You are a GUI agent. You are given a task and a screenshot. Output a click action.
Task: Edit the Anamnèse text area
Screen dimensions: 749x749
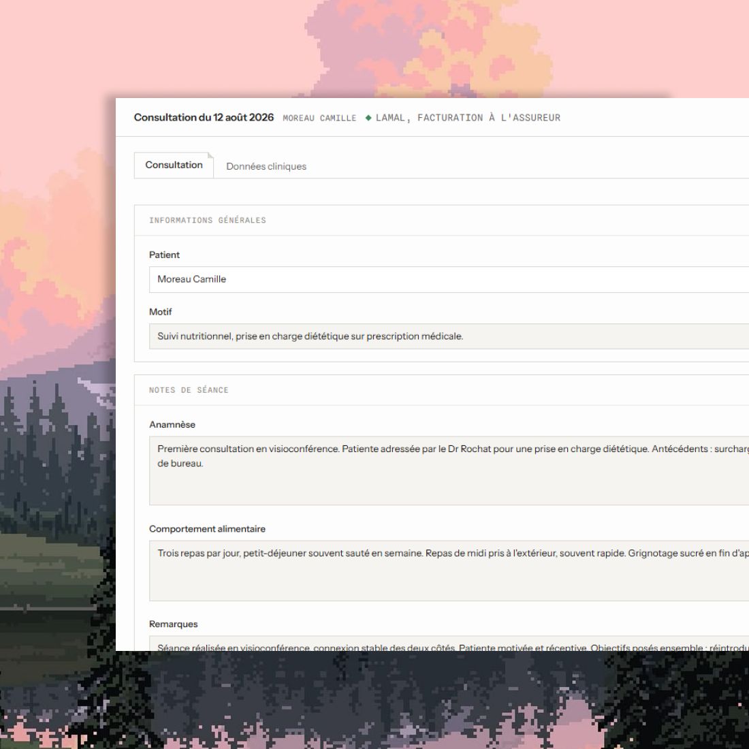[449, 471]
